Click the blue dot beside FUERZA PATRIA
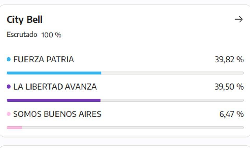The height and width of the screenshot is (156, 250). (x=9, y=59)
